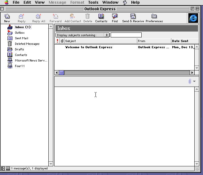Click the Inbox folder icon
This screenshot has height=175, width=203.
point(10,27)
